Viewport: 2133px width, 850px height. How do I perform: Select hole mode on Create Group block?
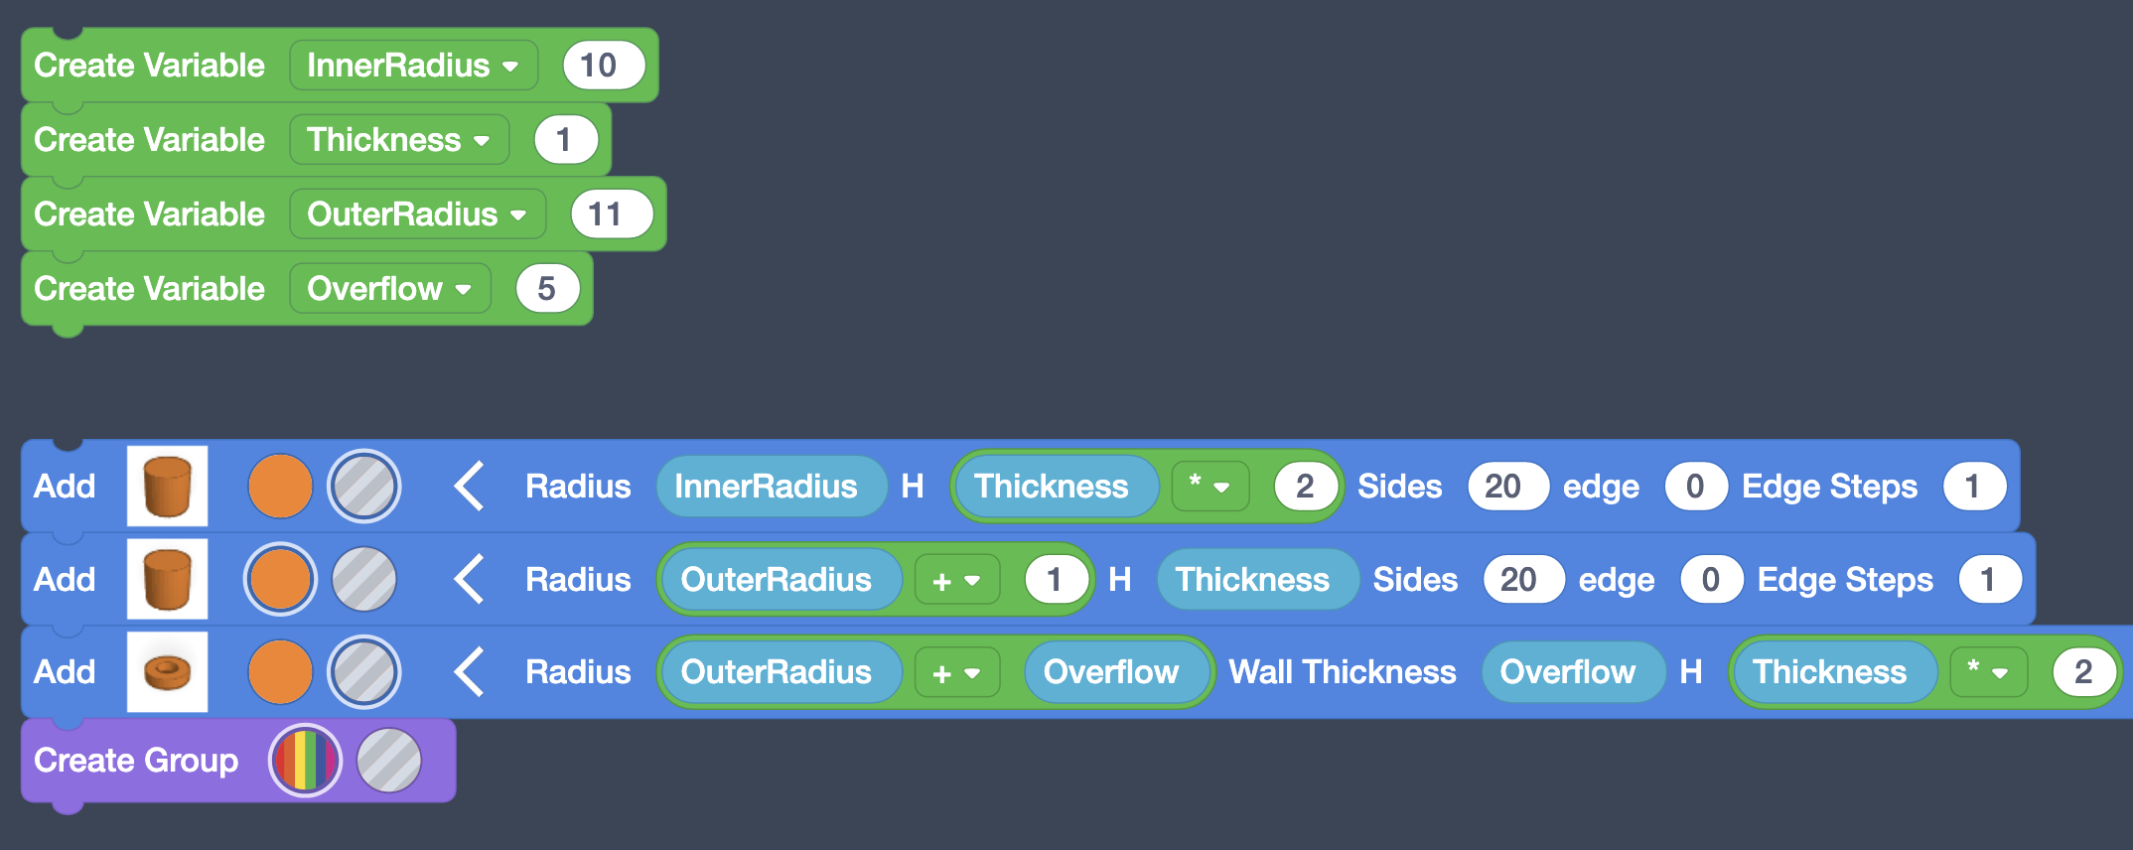click(x=389, y=761)
